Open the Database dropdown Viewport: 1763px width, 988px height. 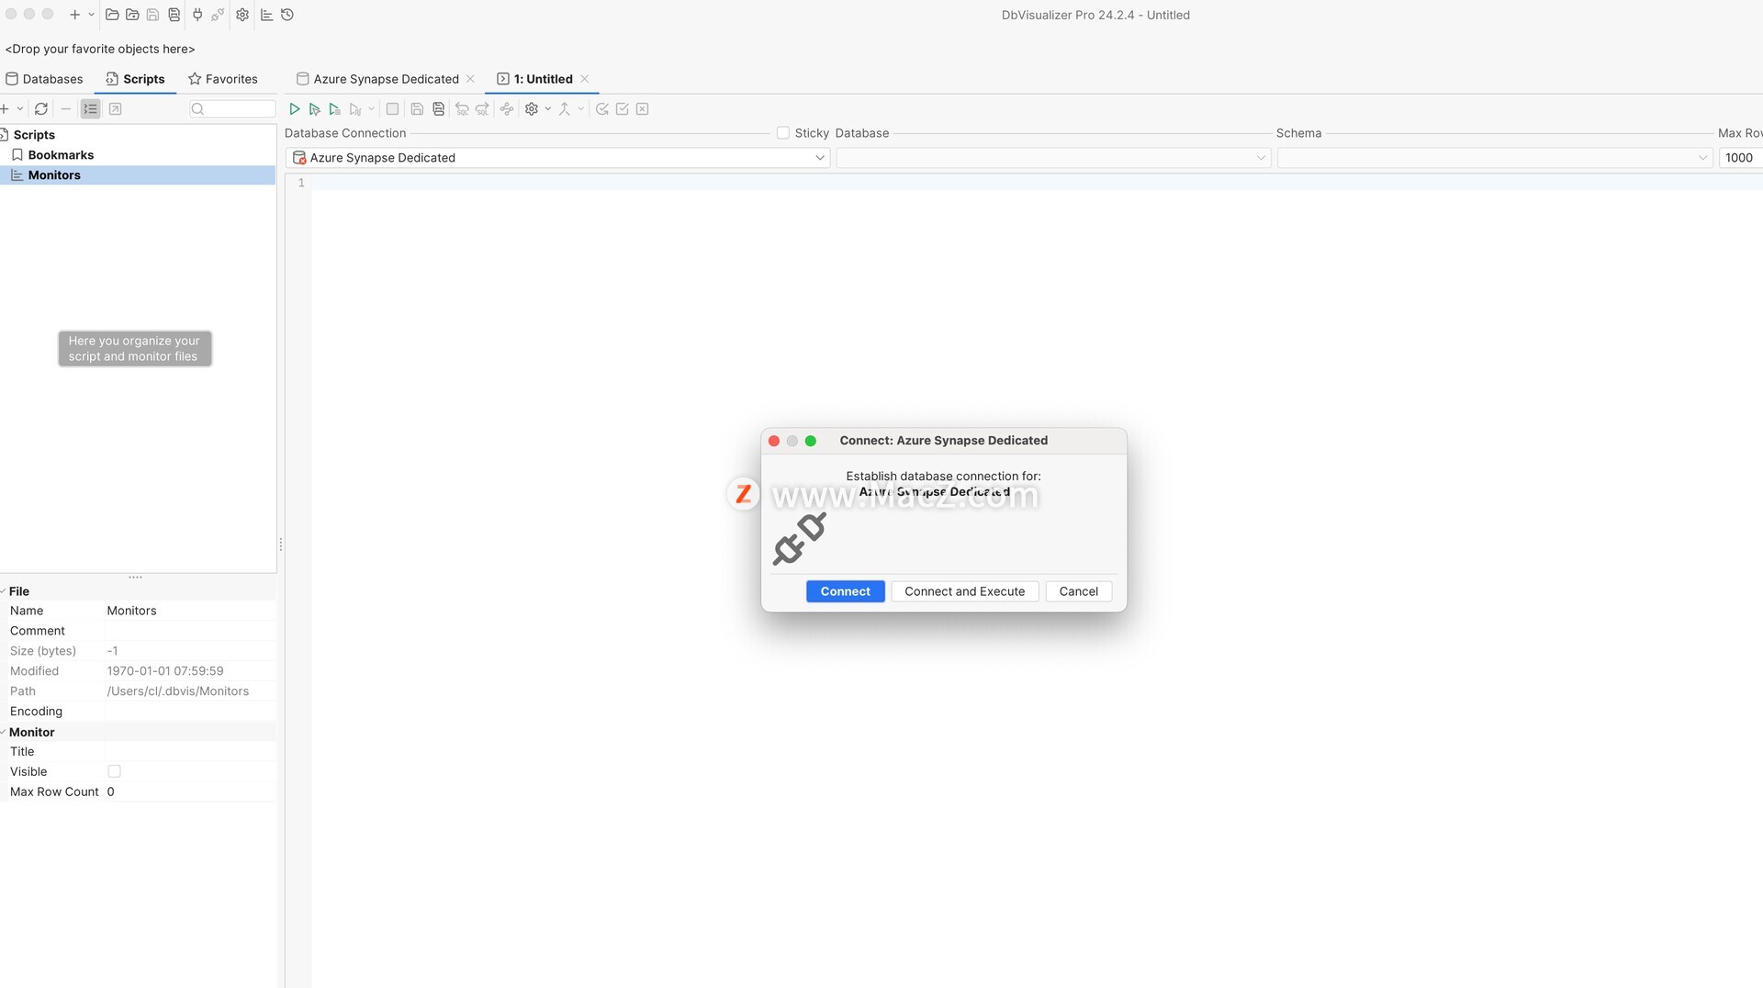coord(1053,158)
